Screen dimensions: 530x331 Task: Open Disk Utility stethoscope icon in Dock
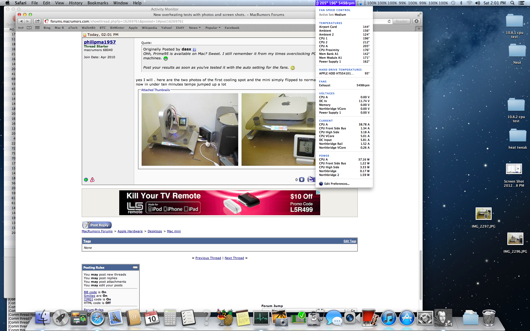tap(315, 318)
